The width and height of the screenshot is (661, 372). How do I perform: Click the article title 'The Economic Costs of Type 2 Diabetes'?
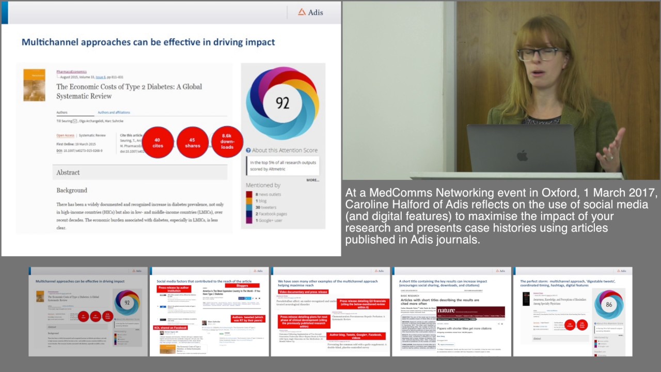click(129, 91)
